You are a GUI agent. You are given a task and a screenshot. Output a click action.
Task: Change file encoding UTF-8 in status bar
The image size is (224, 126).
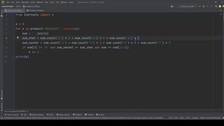[x=188, y=118]
